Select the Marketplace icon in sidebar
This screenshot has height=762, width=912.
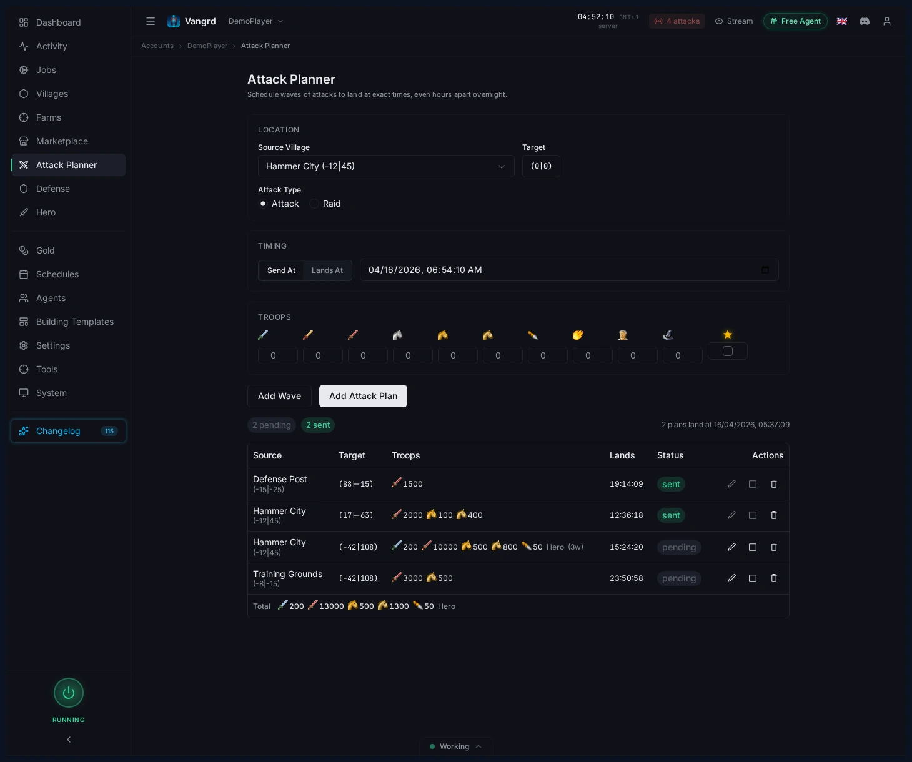tap(23, 141)
